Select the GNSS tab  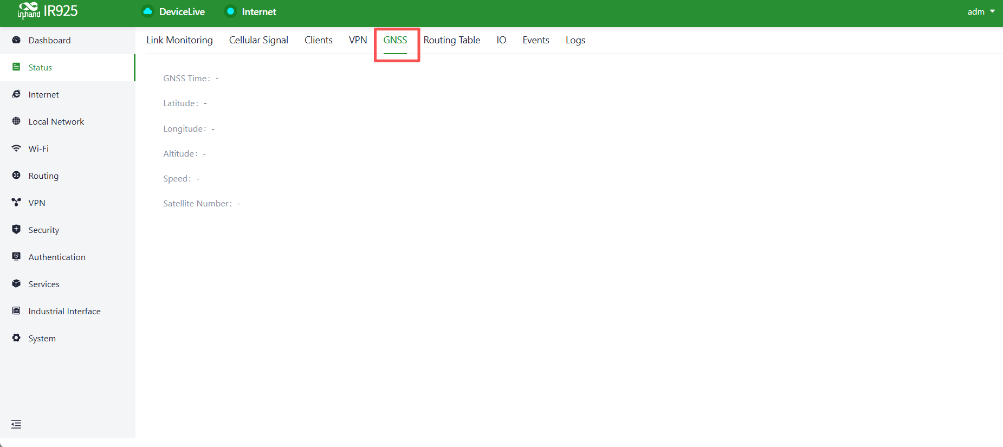[x=395, y=40]
